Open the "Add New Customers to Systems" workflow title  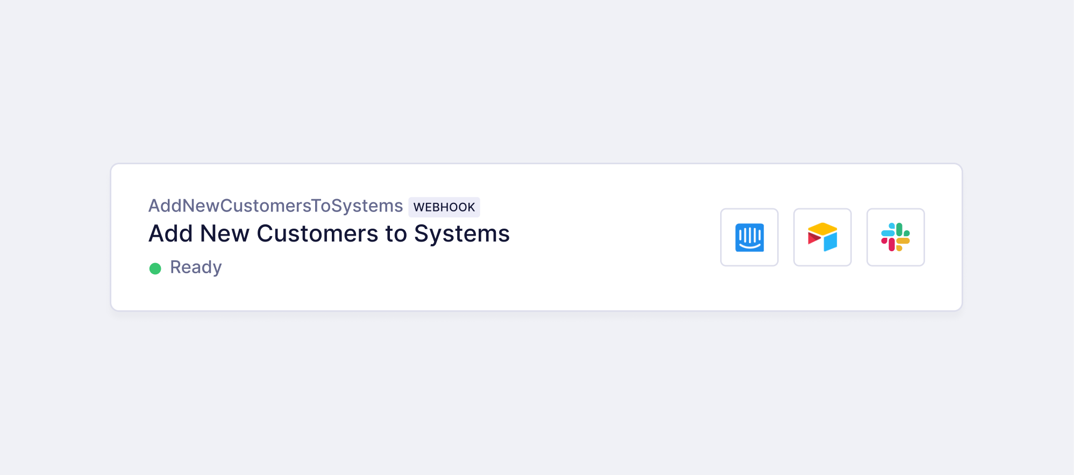pyautogui.click(x=329, y=234)
